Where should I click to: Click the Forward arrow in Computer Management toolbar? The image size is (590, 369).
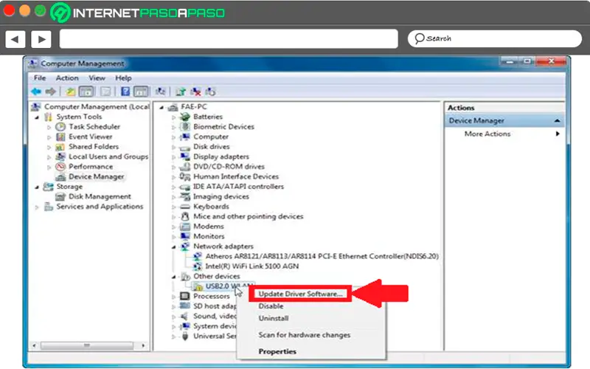(x=50, y=92)
